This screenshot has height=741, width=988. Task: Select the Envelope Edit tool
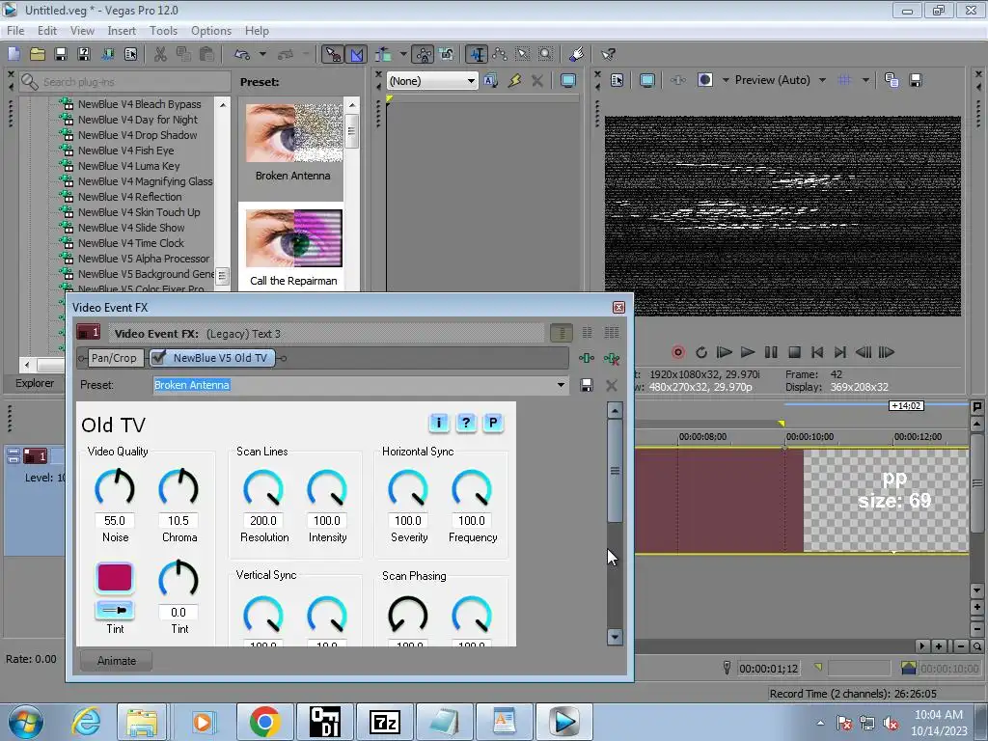coord(500,54)
